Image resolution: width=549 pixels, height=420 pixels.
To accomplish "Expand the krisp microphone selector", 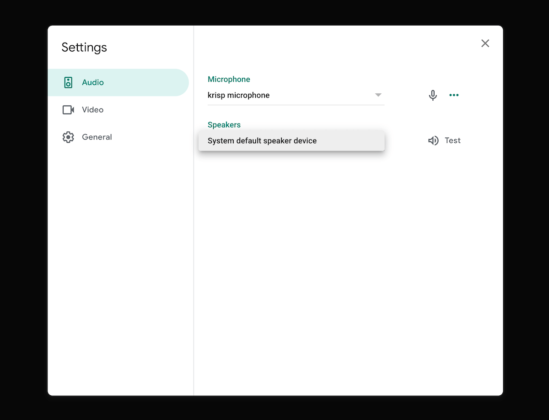I will pyautogui.click(x=296, y=95).
